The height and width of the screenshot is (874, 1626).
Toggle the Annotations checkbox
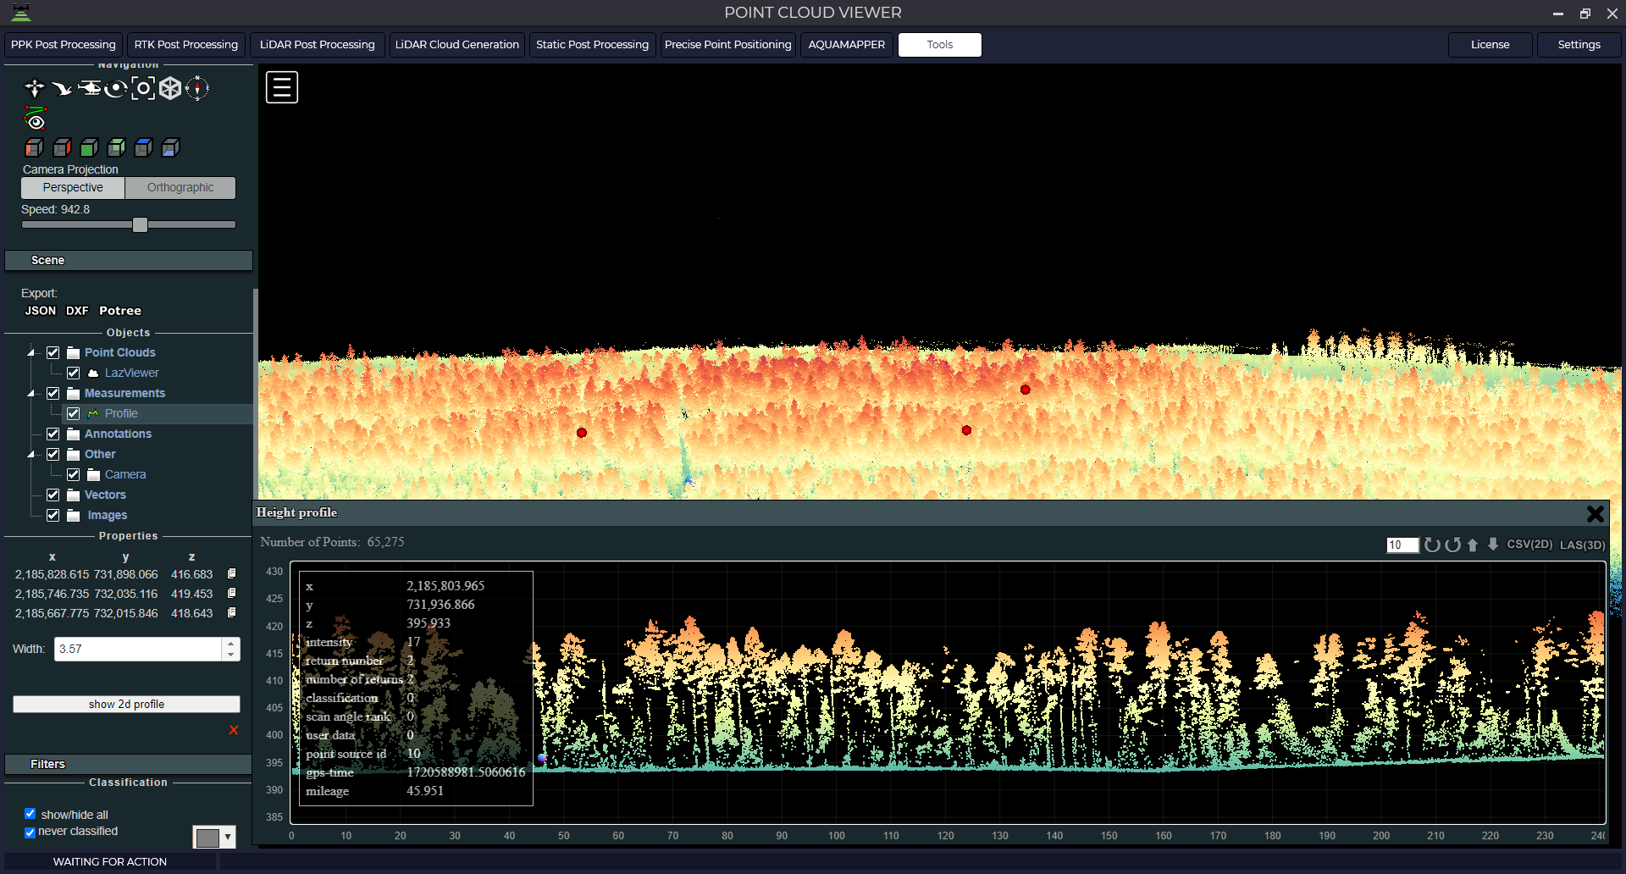click(53, 434)
